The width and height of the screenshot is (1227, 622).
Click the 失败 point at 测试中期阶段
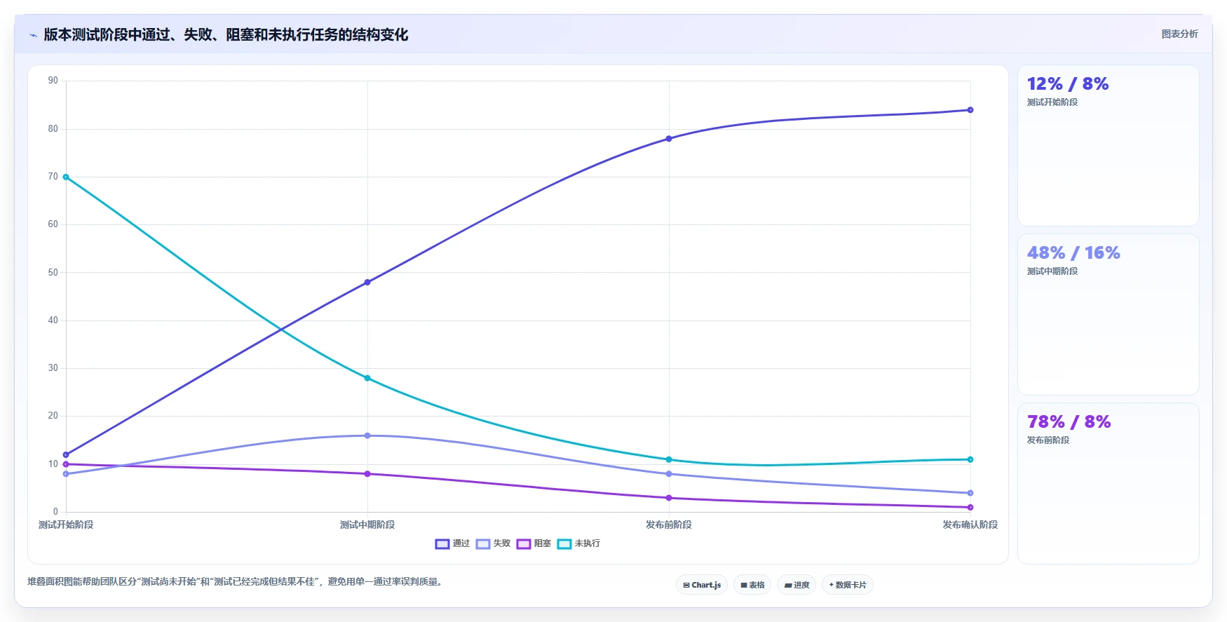pyautogui.click(x=367, y=435)
